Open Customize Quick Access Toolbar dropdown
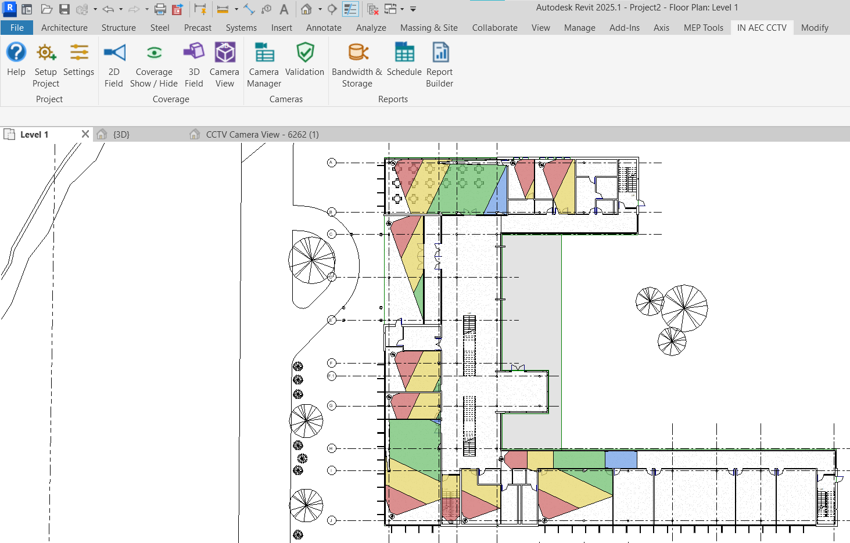 pos(413,9)
